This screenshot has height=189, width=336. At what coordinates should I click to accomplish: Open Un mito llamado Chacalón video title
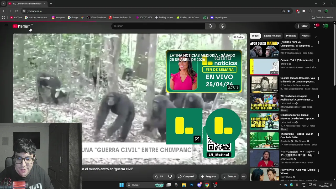(297, 80)
